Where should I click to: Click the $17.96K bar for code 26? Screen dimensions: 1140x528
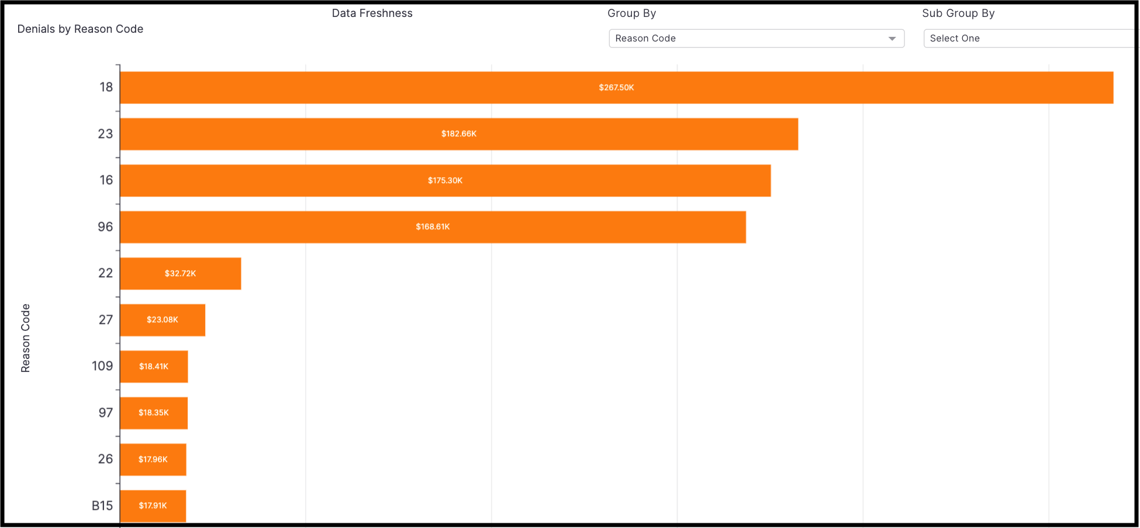pyautogui.click(x=153, y=460)
